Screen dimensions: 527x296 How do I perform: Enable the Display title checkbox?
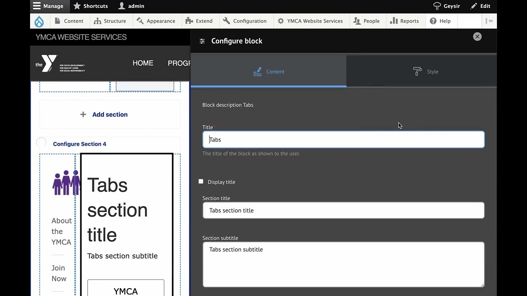[x=201, y=181]
